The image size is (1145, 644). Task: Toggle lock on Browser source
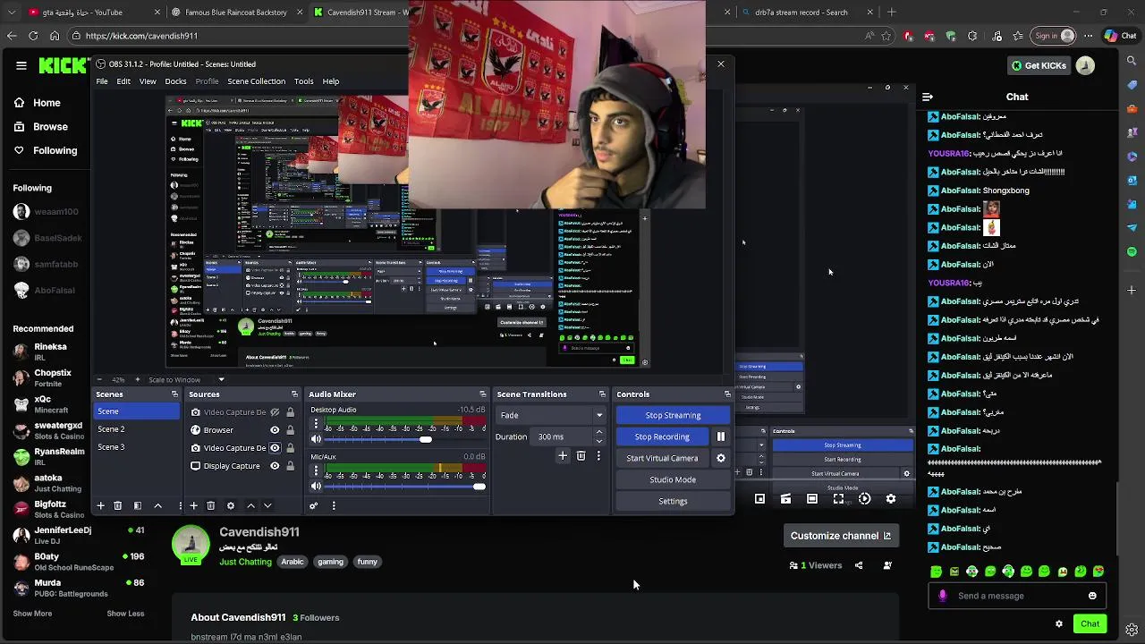tap(290, 430)
